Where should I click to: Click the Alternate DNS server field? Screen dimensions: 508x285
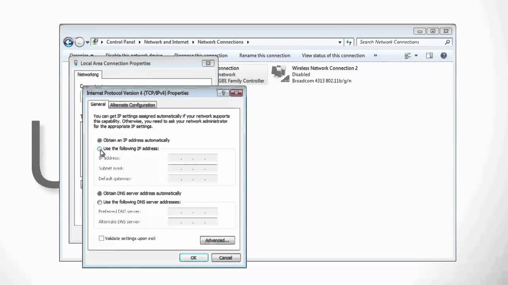pos(193,222)
